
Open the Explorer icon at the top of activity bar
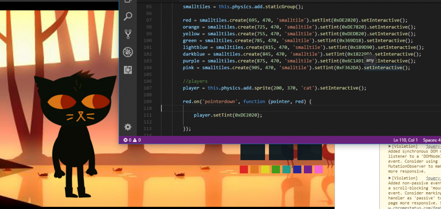[x=128, y=2]
